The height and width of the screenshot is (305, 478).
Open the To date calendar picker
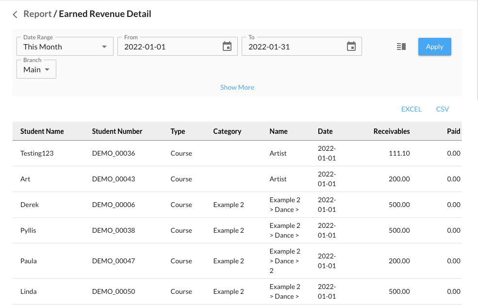[351, 47]
